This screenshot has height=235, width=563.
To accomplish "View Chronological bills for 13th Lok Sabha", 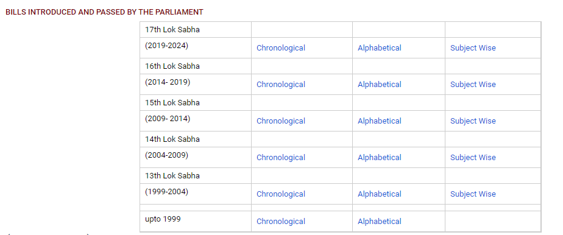I will 281,194.
